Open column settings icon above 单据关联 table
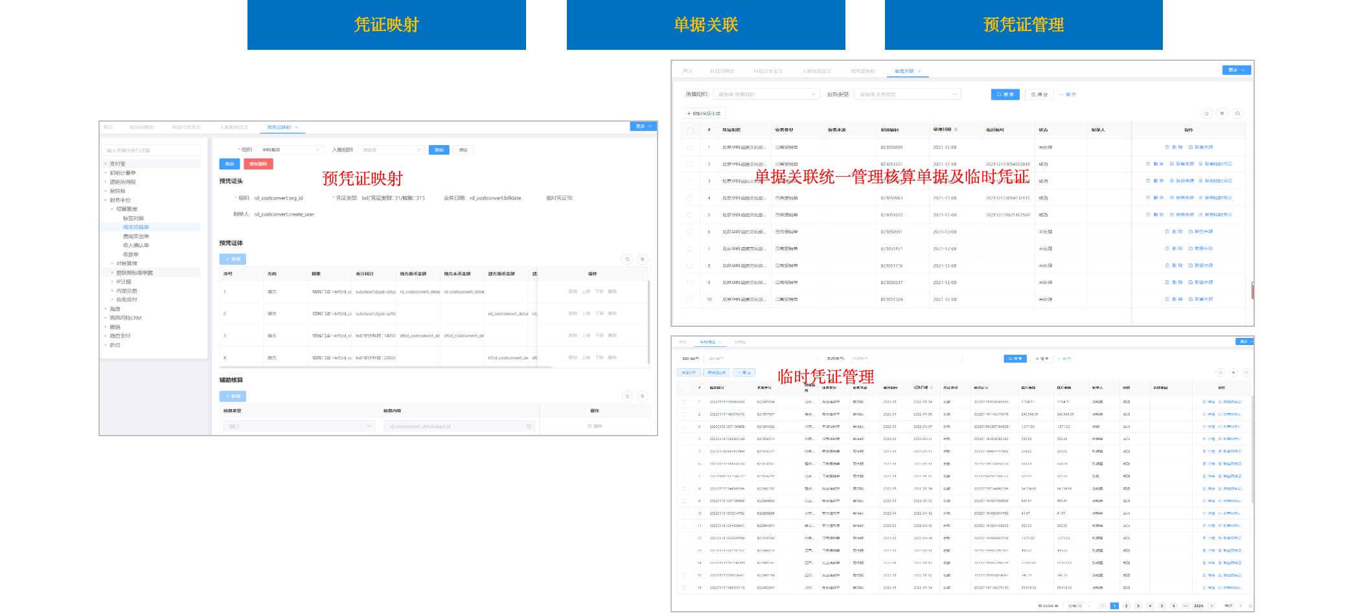 click(x=1222, y=113)
